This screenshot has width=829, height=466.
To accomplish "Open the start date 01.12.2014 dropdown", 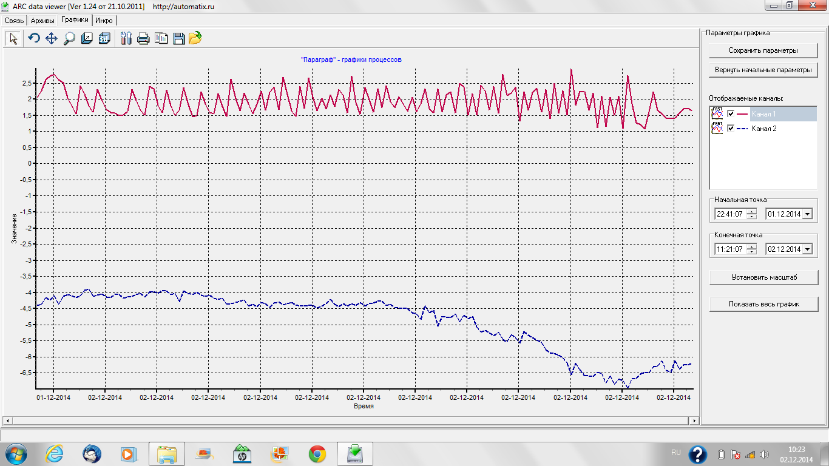I will click(x=807, y=214).
